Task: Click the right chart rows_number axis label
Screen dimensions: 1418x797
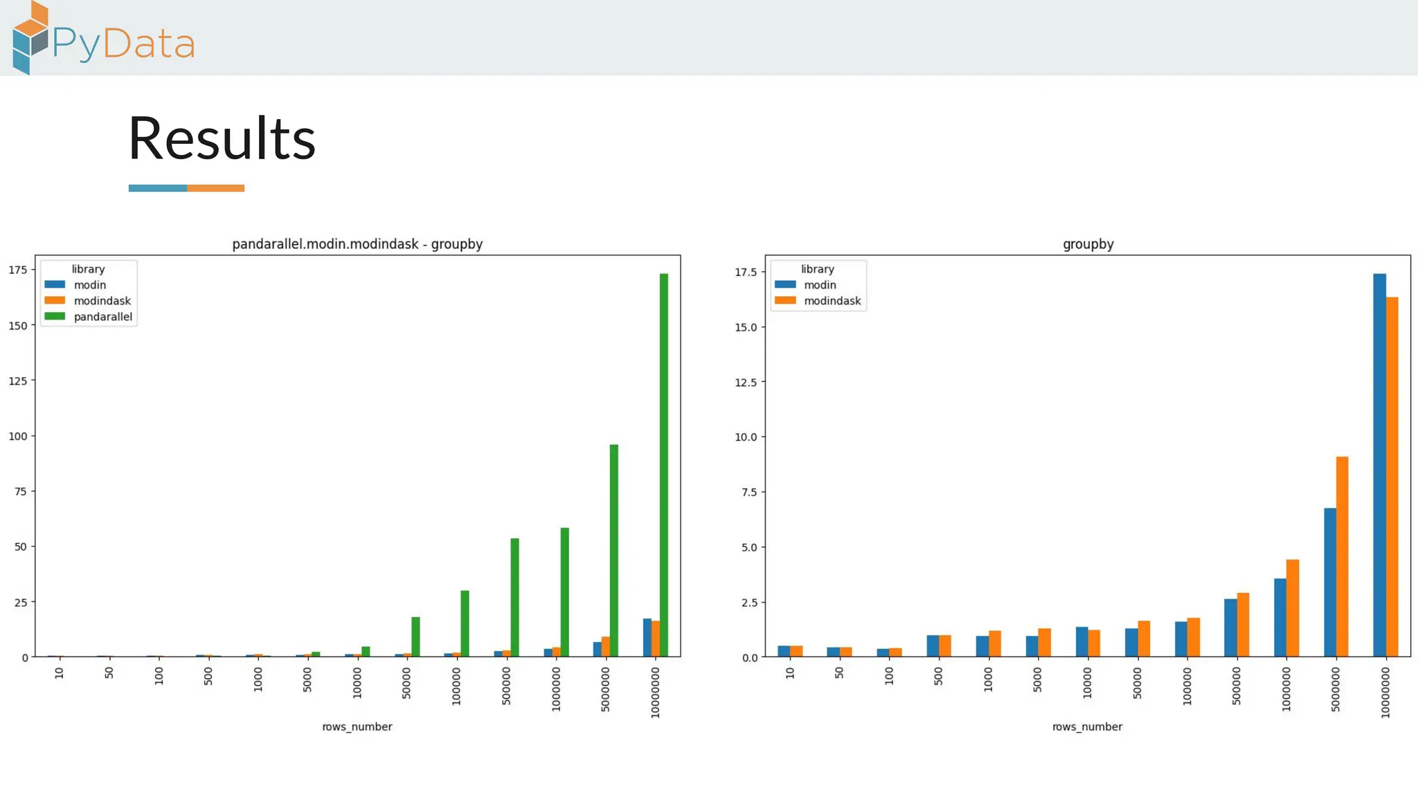Action: point(1087,726)
